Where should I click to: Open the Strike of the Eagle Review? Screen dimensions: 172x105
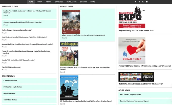coord(13,87)
